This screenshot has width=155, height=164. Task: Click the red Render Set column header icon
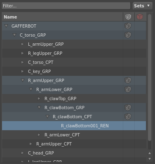point(140,17)
